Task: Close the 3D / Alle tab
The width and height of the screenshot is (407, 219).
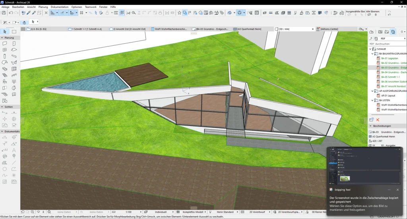Action: pyautogui.click(x=312, y=29)
